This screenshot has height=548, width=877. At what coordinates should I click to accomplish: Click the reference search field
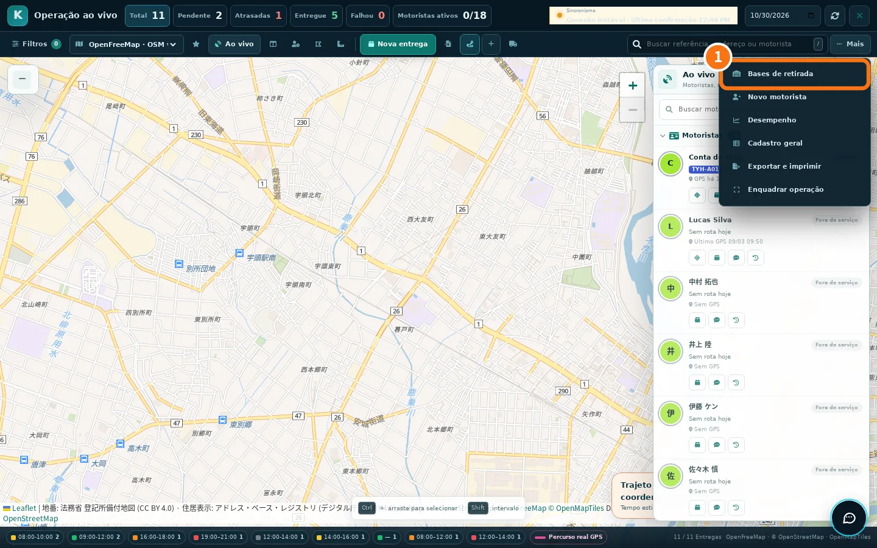[728, 44]
